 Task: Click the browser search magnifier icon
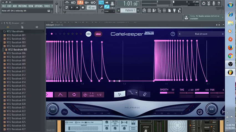point(10,23)
